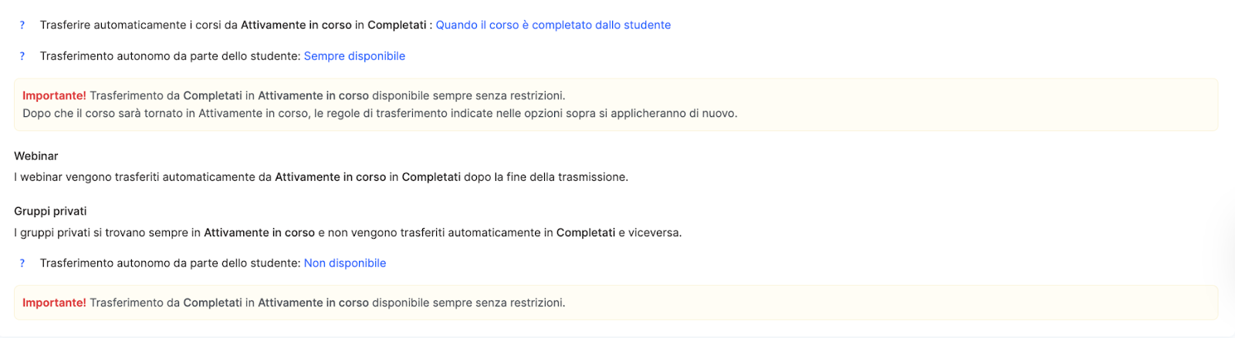Click help icon before the 'Non disponibile' setting
This screenshot has height=338, width=1235.
pos(22,263)
